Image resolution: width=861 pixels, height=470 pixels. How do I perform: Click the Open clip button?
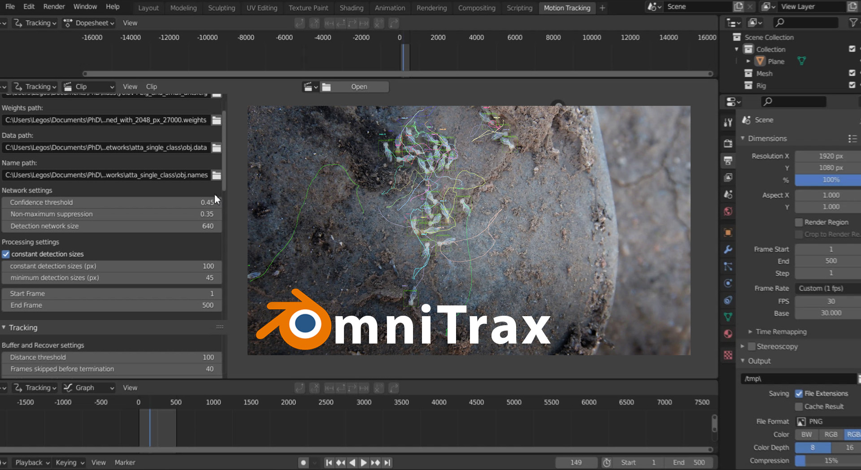(359, 87)
